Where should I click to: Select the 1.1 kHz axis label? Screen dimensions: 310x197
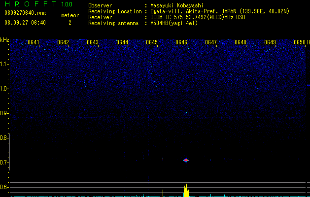[x=4, y=64]
